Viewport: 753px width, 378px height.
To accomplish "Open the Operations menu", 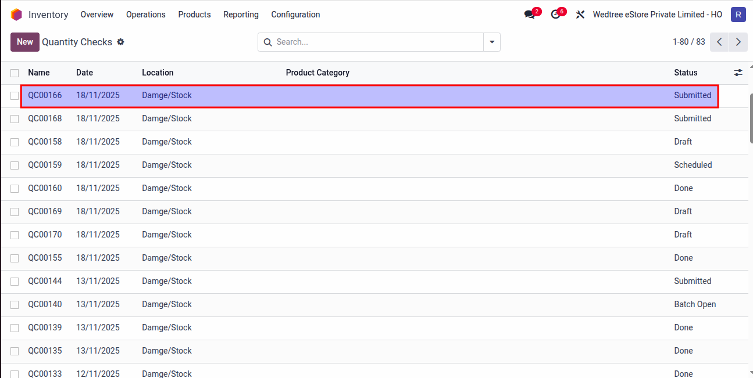I will (145, 15).
